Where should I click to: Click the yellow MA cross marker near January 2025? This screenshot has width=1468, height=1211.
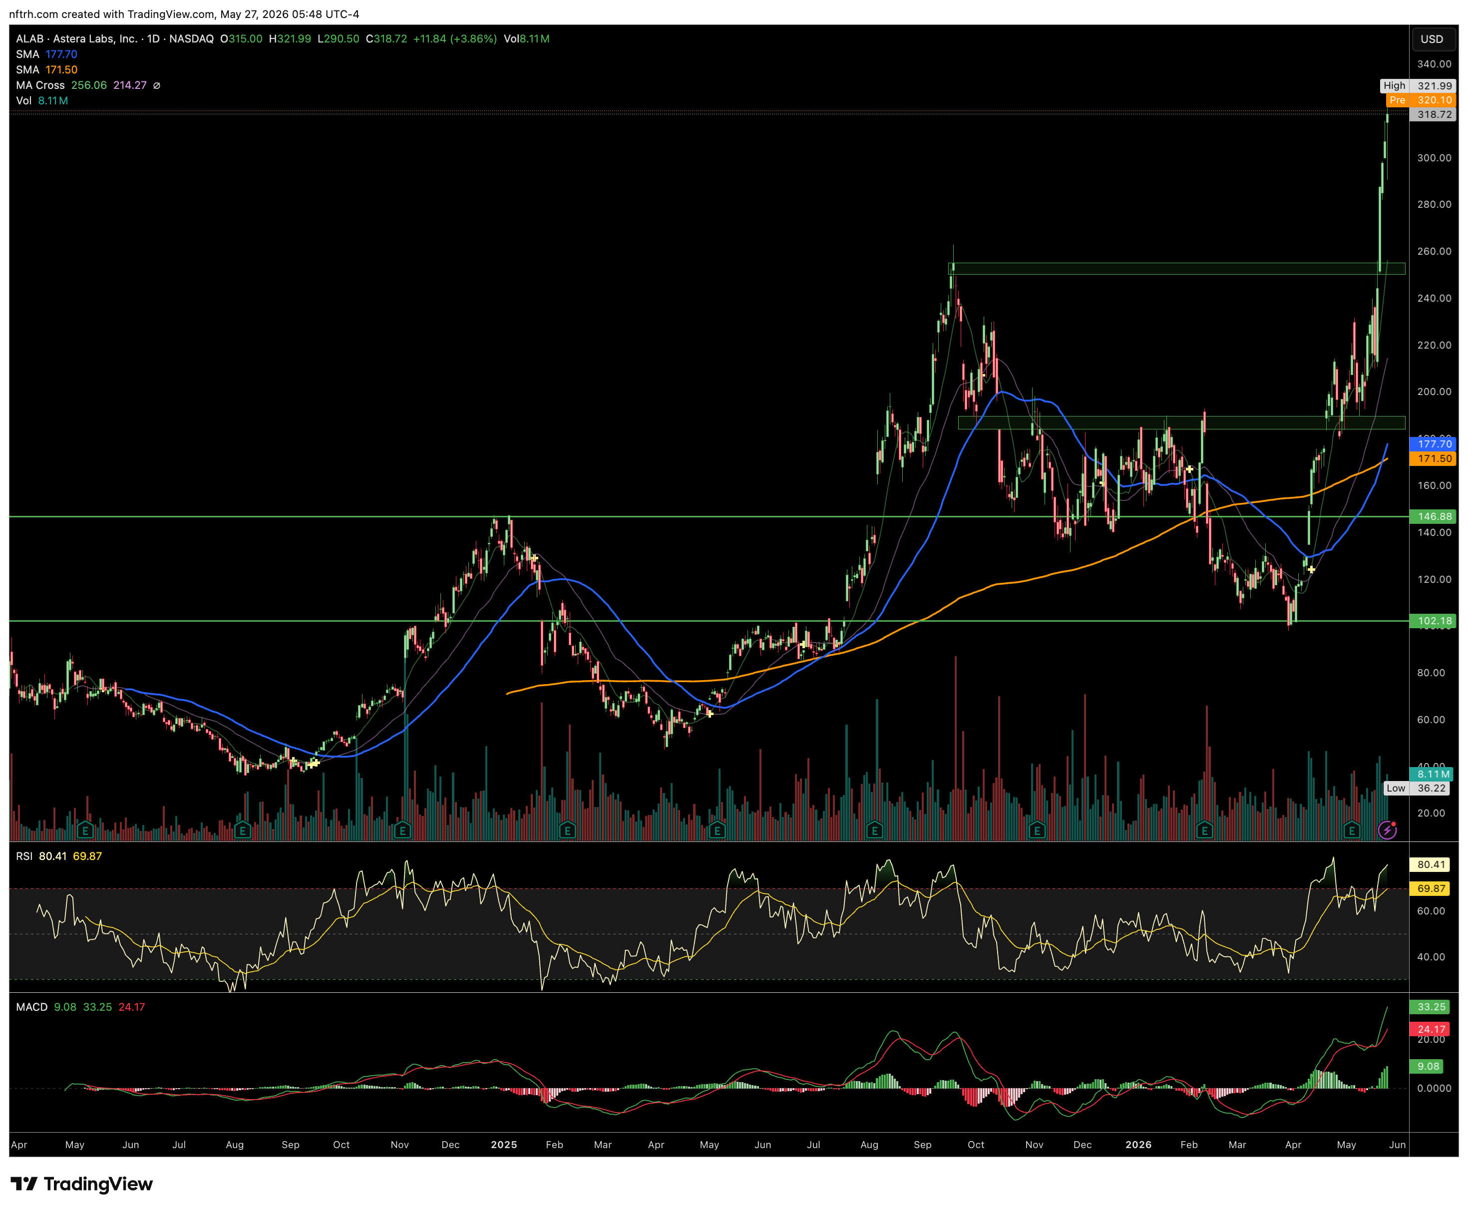coord(534,559)
